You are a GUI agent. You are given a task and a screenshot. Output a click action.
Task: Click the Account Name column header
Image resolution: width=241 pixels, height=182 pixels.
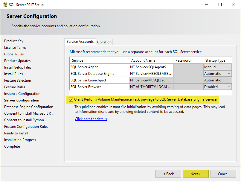click(x=151, y=60)
